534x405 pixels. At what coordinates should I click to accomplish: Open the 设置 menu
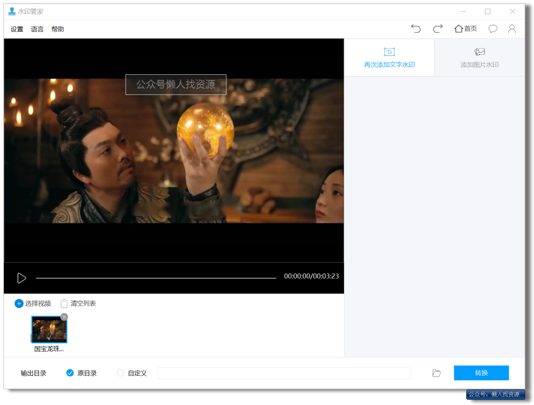point(17,29)
